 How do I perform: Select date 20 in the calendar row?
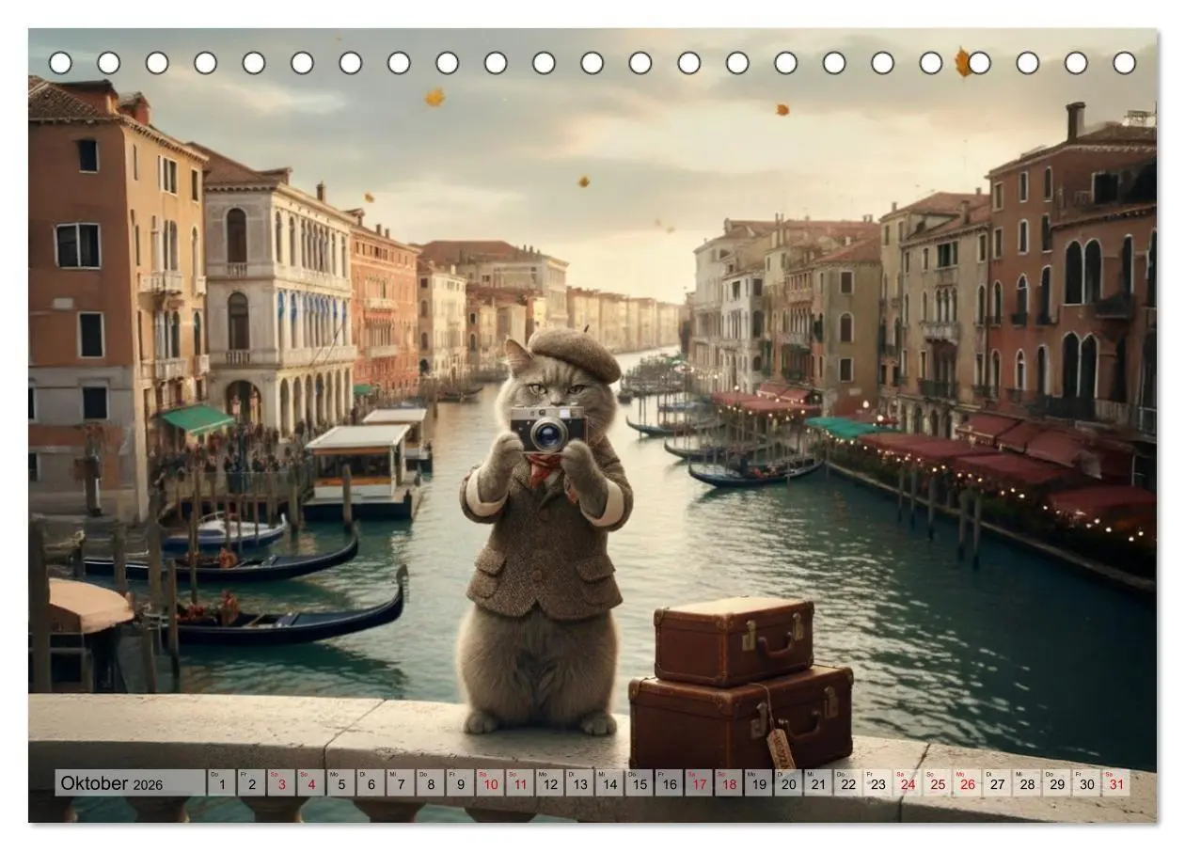tap(788, 783)
